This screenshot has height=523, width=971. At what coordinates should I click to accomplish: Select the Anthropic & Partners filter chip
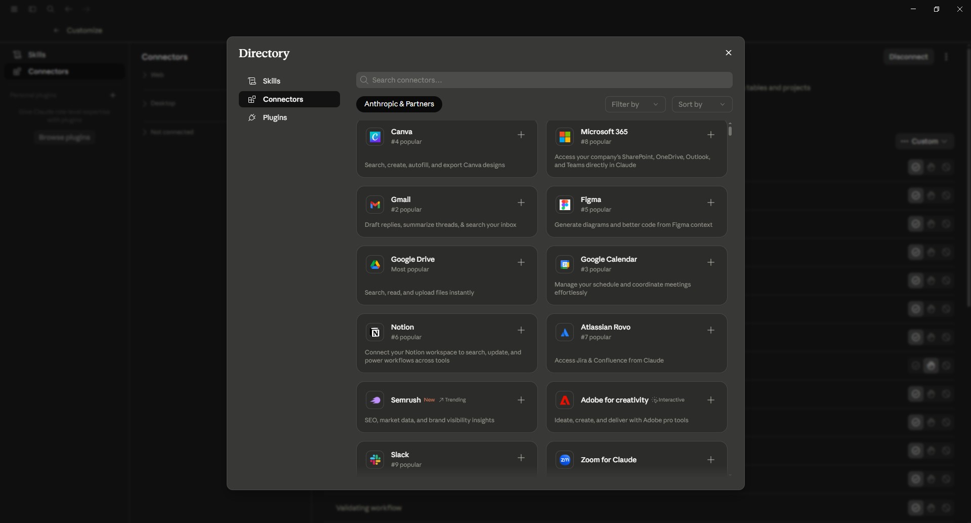point(399,104)
